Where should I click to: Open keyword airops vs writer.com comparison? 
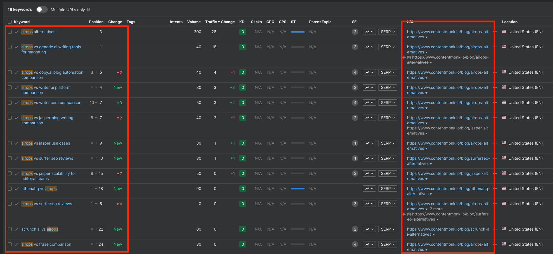51,103
